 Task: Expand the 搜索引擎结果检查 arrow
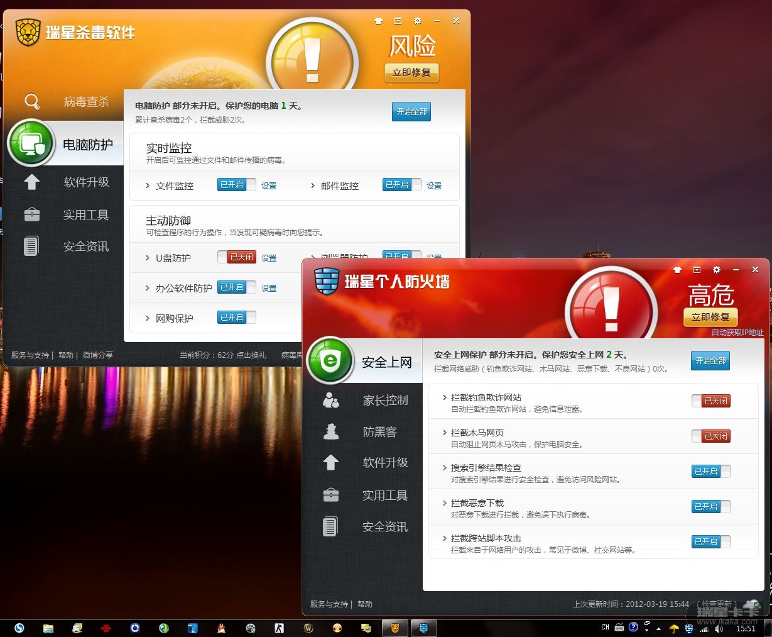click(444, 468)
